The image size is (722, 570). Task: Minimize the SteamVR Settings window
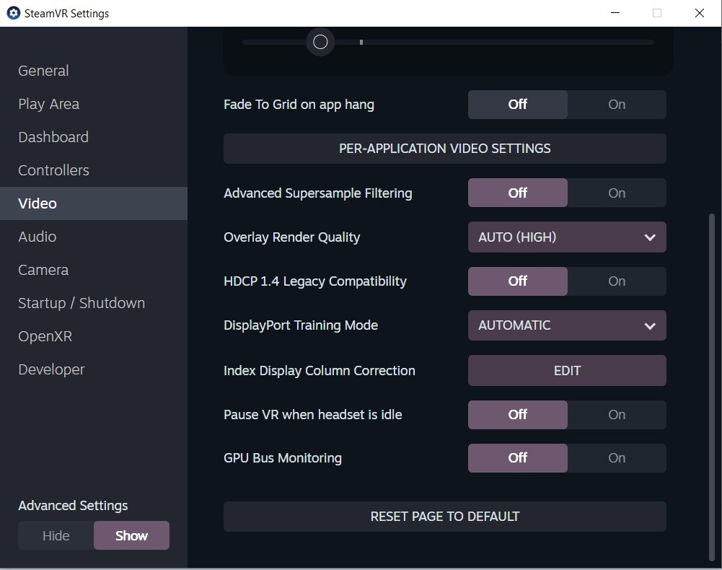point(615,13)
